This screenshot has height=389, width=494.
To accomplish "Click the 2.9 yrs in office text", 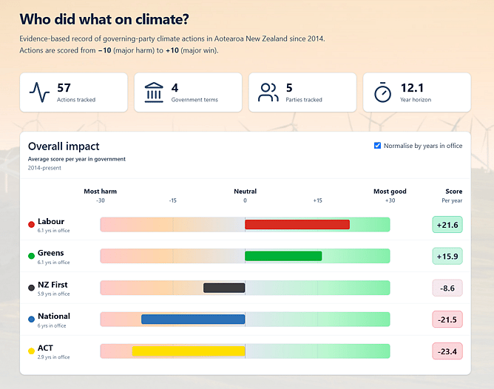I will pos(53,357).
